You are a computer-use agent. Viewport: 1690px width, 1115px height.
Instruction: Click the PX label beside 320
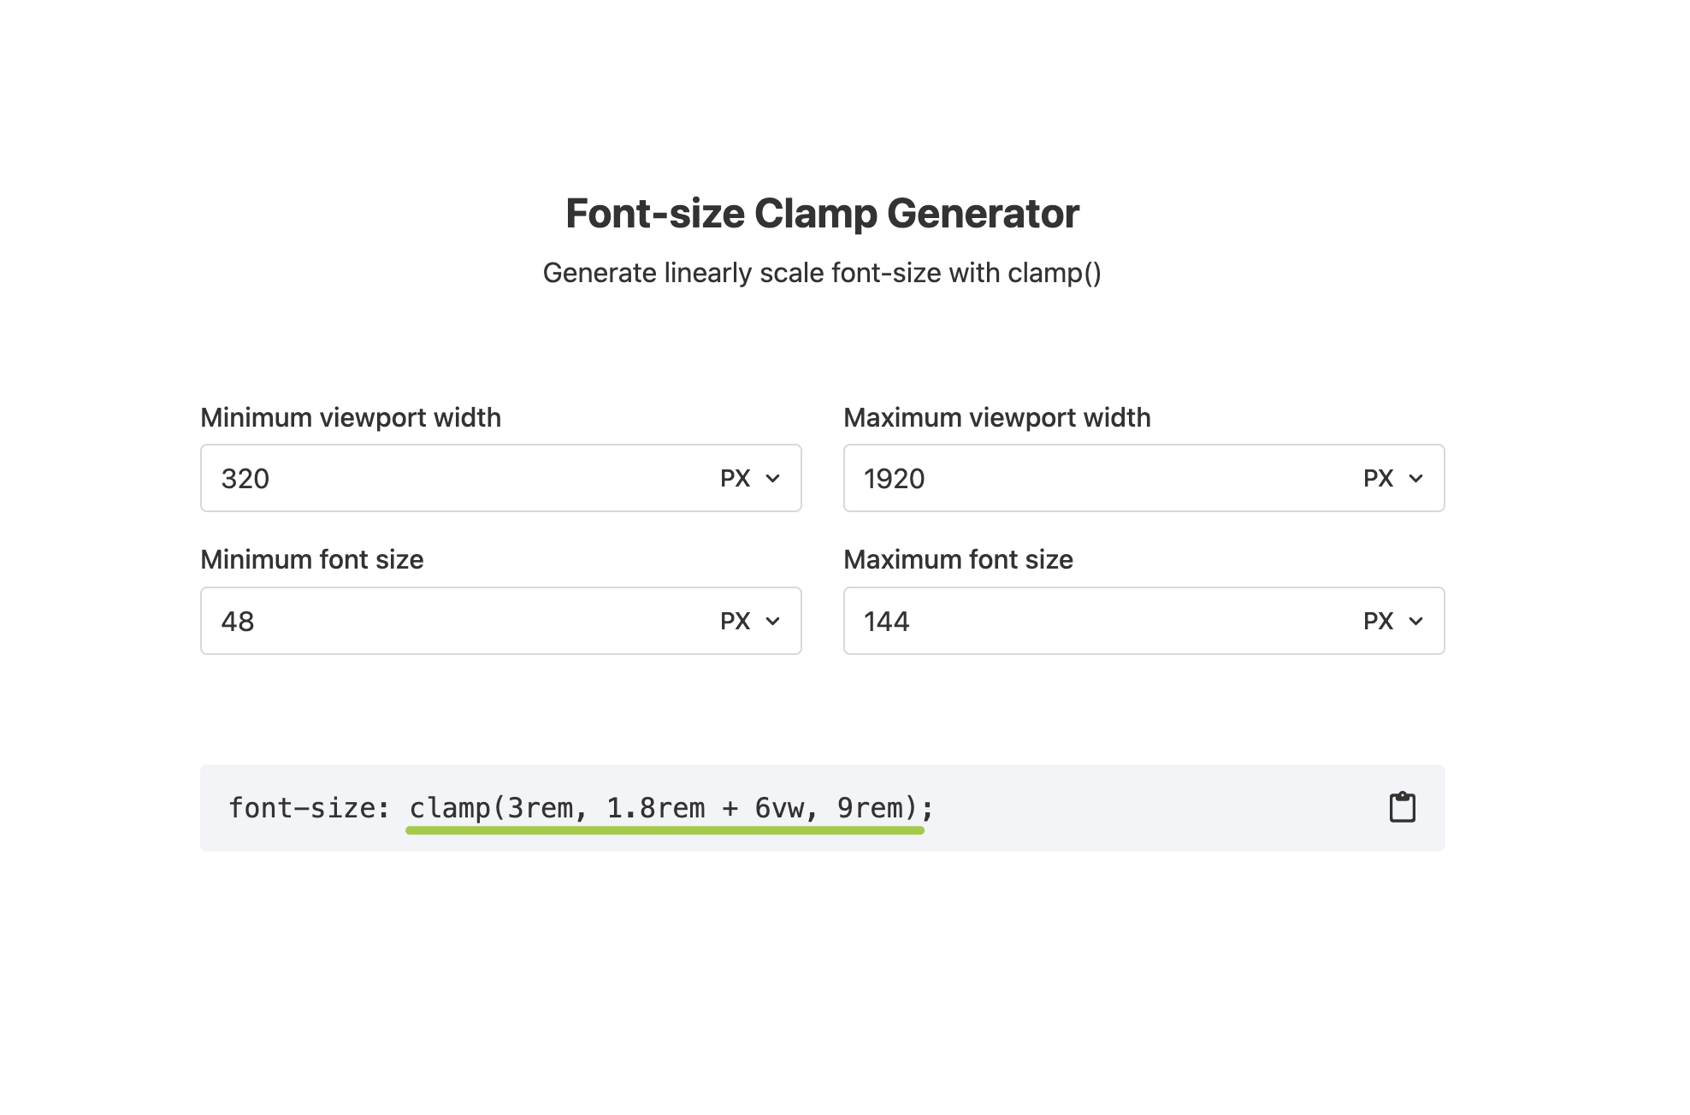click(x=735, y=478)
